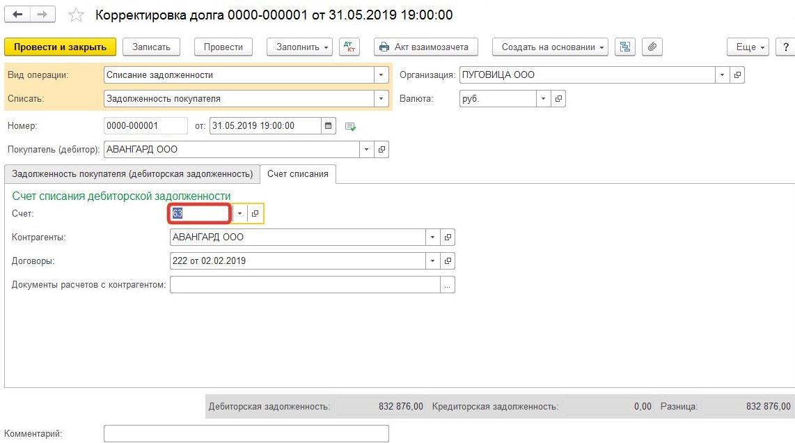Image resolution: width=795 pixels, height=443 pixels.
Task: Expand the Вид операции dropdown
Action: (381, 75)
